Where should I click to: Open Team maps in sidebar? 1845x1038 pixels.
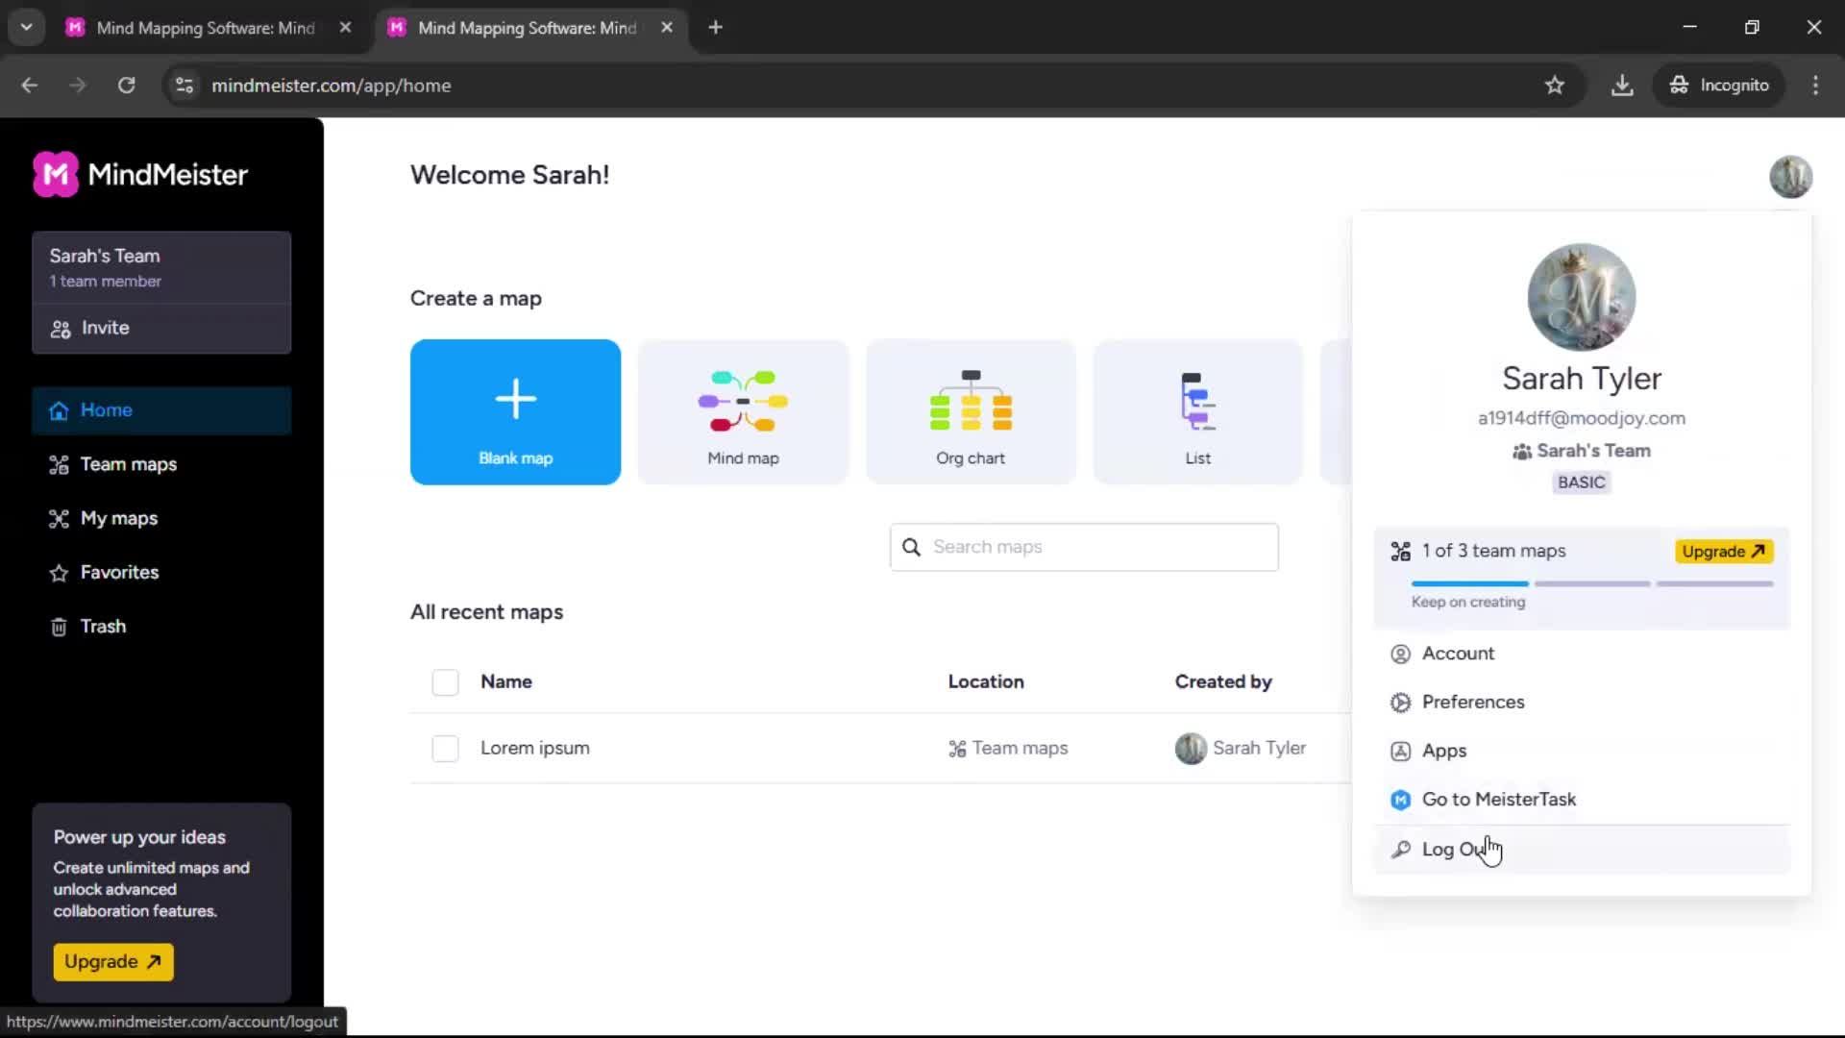point(161,464)
